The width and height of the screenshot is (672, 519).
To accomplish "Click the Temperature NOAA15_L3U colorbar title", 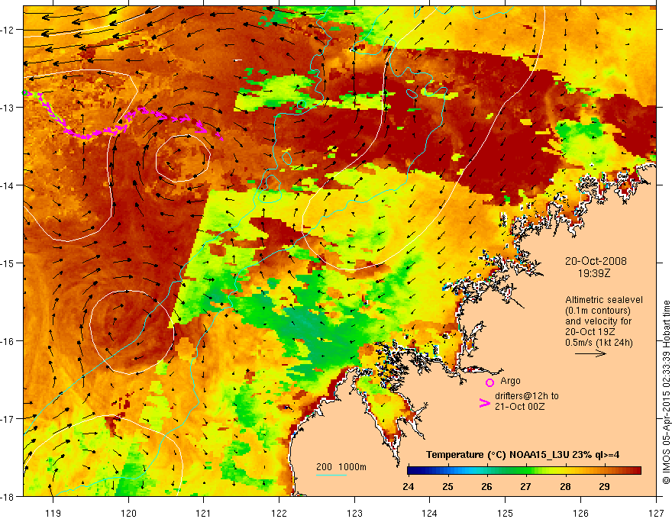I will point(522,455).
